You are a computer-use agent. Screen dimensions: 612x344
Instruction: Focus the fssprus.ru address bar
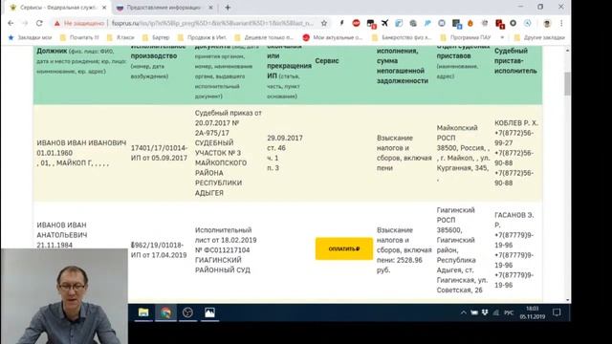(212, 23)
